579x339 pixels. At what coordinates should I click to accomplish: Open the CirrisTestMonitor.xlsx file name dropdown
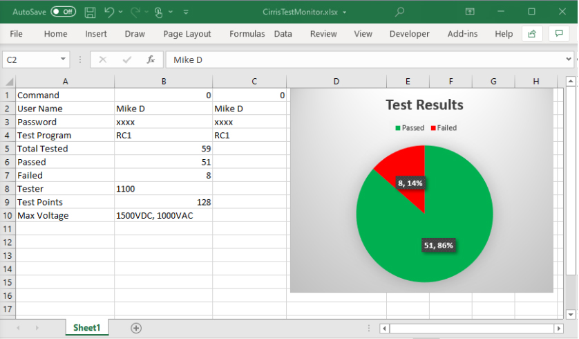345,12
